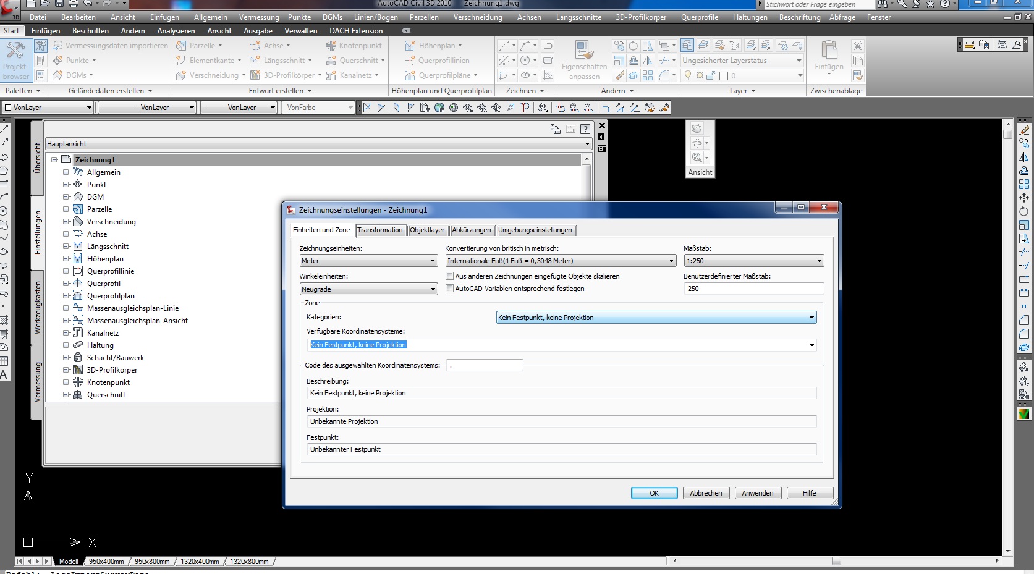Click the pan icon in Ansicht panel
Image resolution: width=1034 pixels, height=574 pixels.
pyautogui.click(x=697, y=143)
